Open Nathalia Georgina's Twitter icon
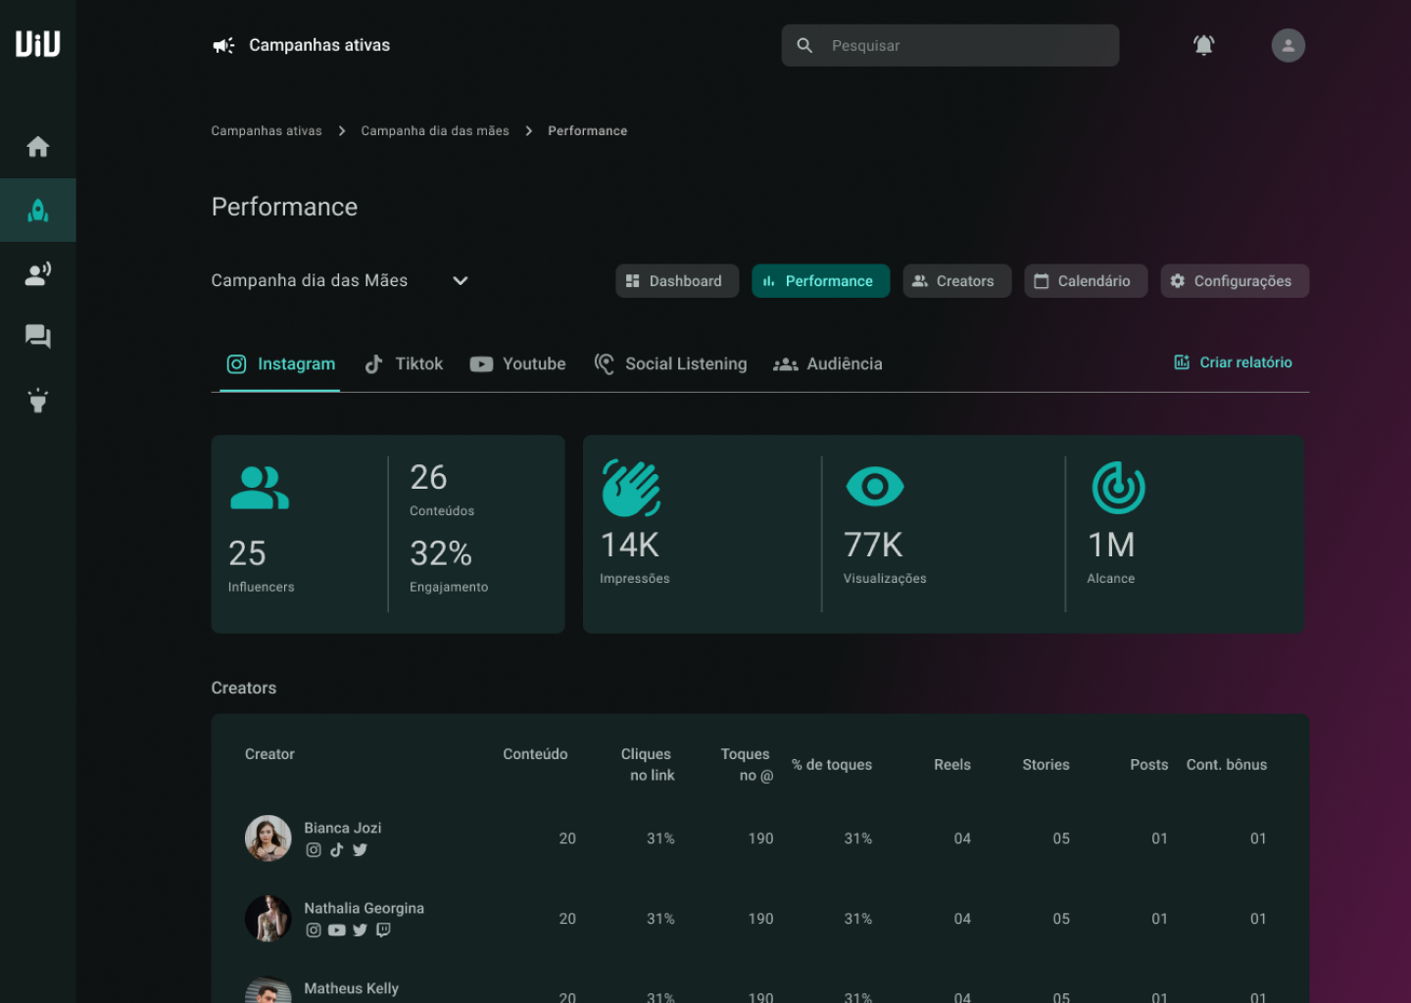 tap(360, 931)
